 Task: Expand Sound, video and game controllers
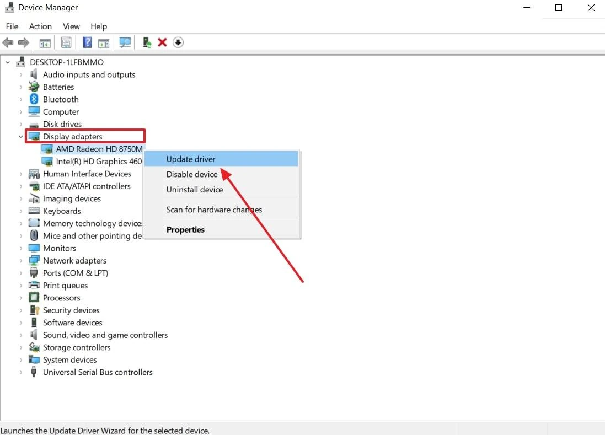[21, 335]
